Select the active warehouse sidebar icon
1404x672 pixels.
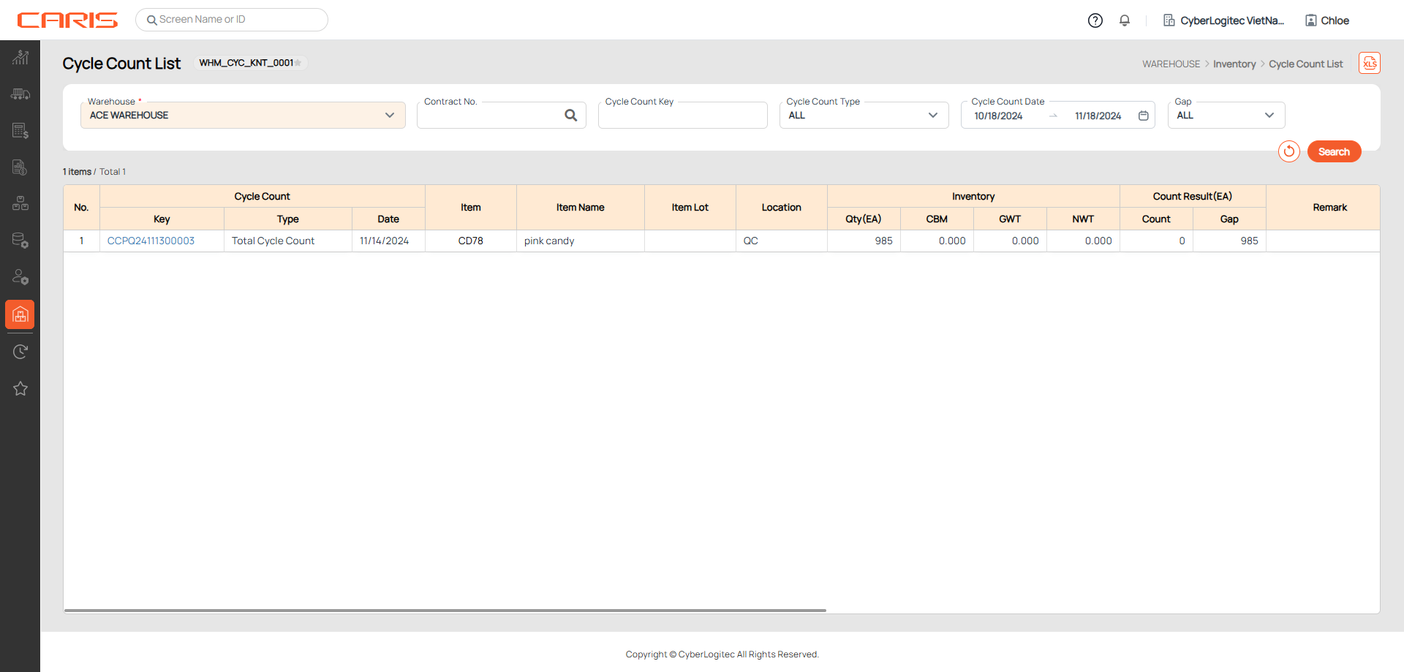coord(20,314)
